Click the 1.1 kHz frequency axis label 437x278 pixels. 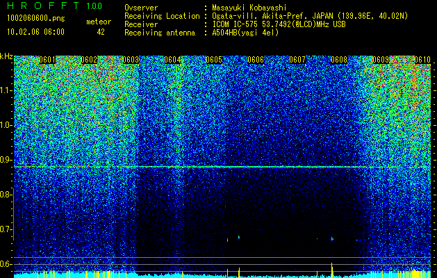(6, 90)
